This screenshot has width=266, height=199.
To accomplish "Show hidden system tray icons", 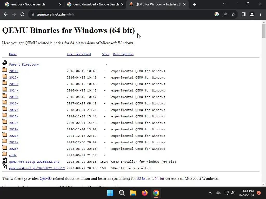I will click(x=210, y=193).
